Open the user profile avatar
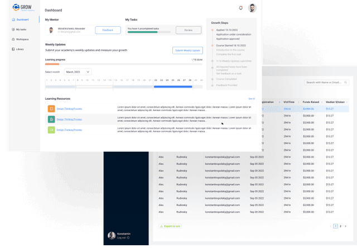 click(x=252, y=8)
